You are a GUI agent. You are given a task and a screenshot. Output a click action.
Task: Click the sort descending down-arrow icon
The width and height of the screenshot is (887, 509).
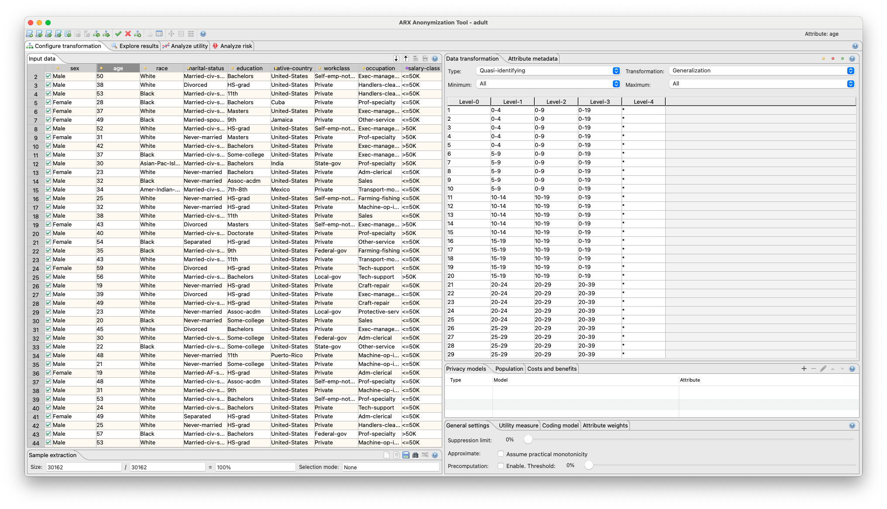pos(396,58)
